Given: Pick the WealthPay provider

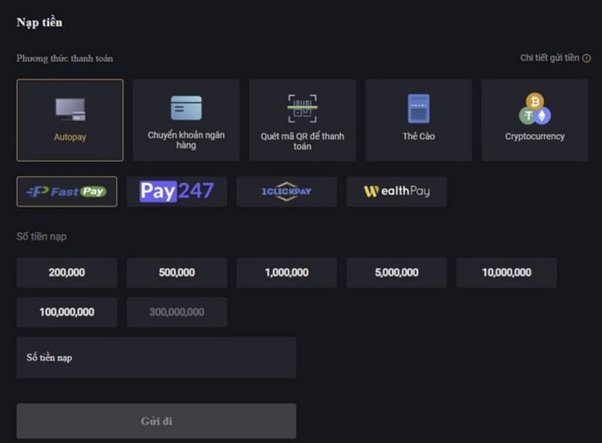Looking at the screenshot, I should pyautogui.click(x=397, y=191).
